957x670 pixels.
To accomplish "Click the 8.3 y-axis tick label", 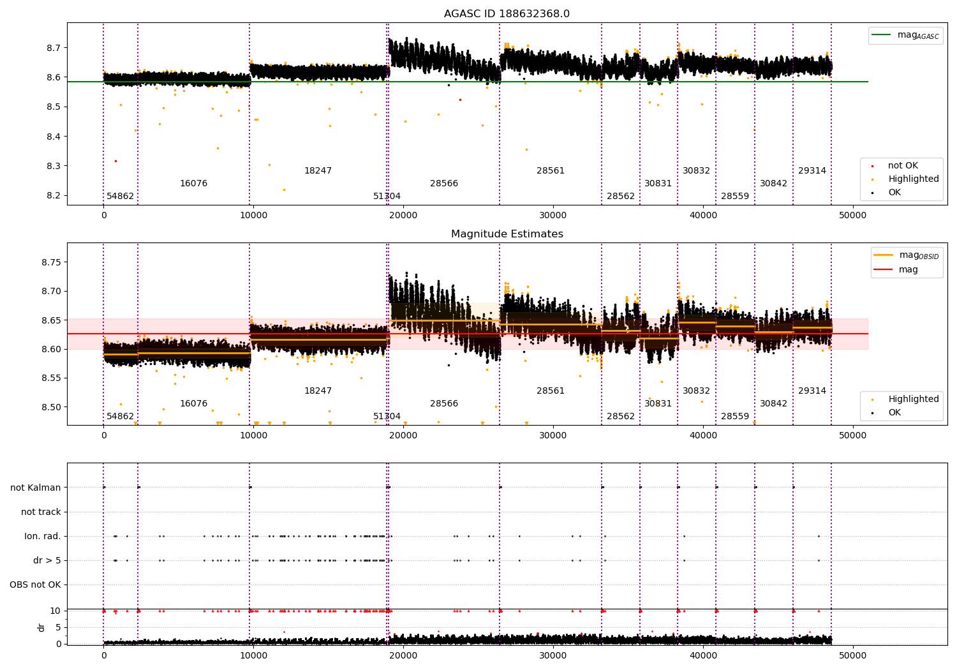I will pos(53,166).
